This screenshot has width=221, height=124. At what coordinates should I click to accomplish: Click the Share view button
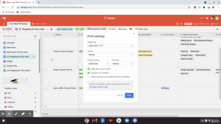142,29
